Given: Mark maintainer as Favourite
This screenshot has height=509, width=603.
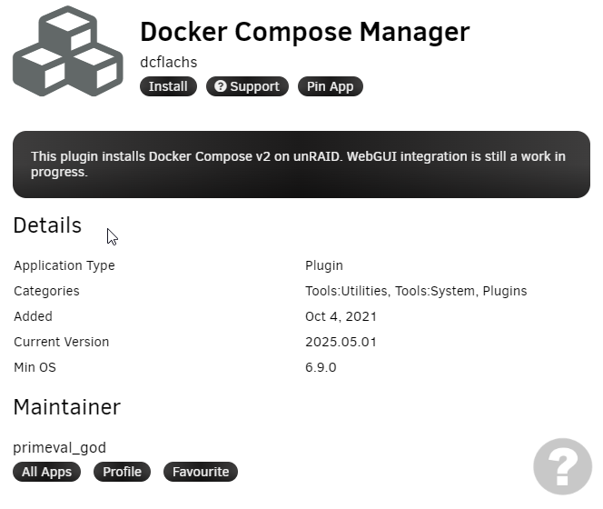Looking at the screenshot, I should pos(201,472).
